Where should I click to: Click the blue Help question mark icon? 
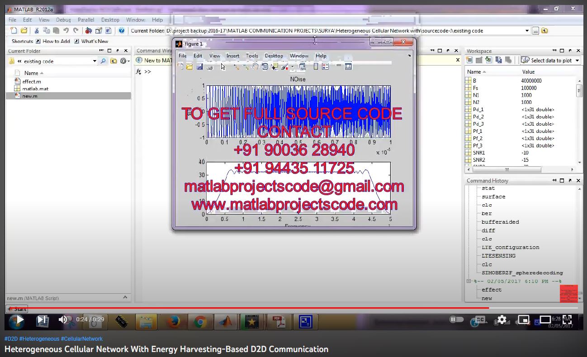tap(121, 31)
